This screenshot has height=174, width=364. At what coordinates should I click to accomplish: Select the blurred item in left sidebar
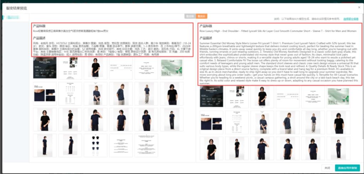pos(13,17)
